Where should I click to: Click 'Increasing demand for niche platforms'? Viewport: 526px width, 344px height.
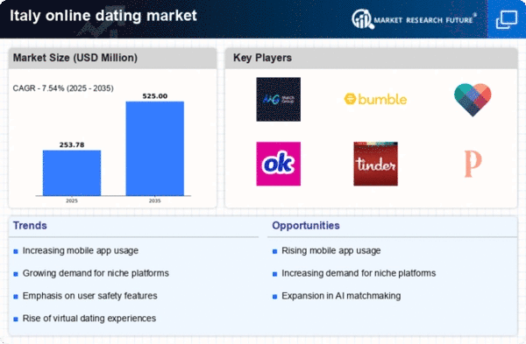359,273
